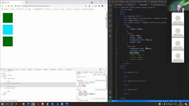Open Windows taskbar search

pos(7,104)
